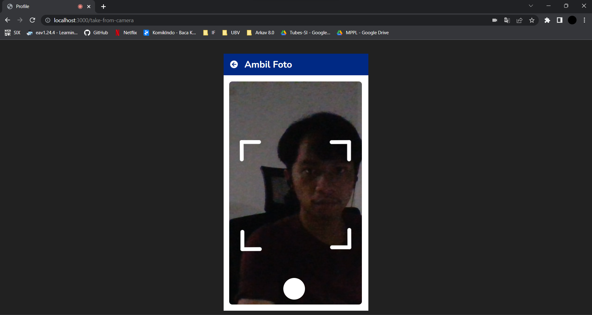Open the tab search dropdown chevron
The image size is (592, 315).
coord(531,6)
